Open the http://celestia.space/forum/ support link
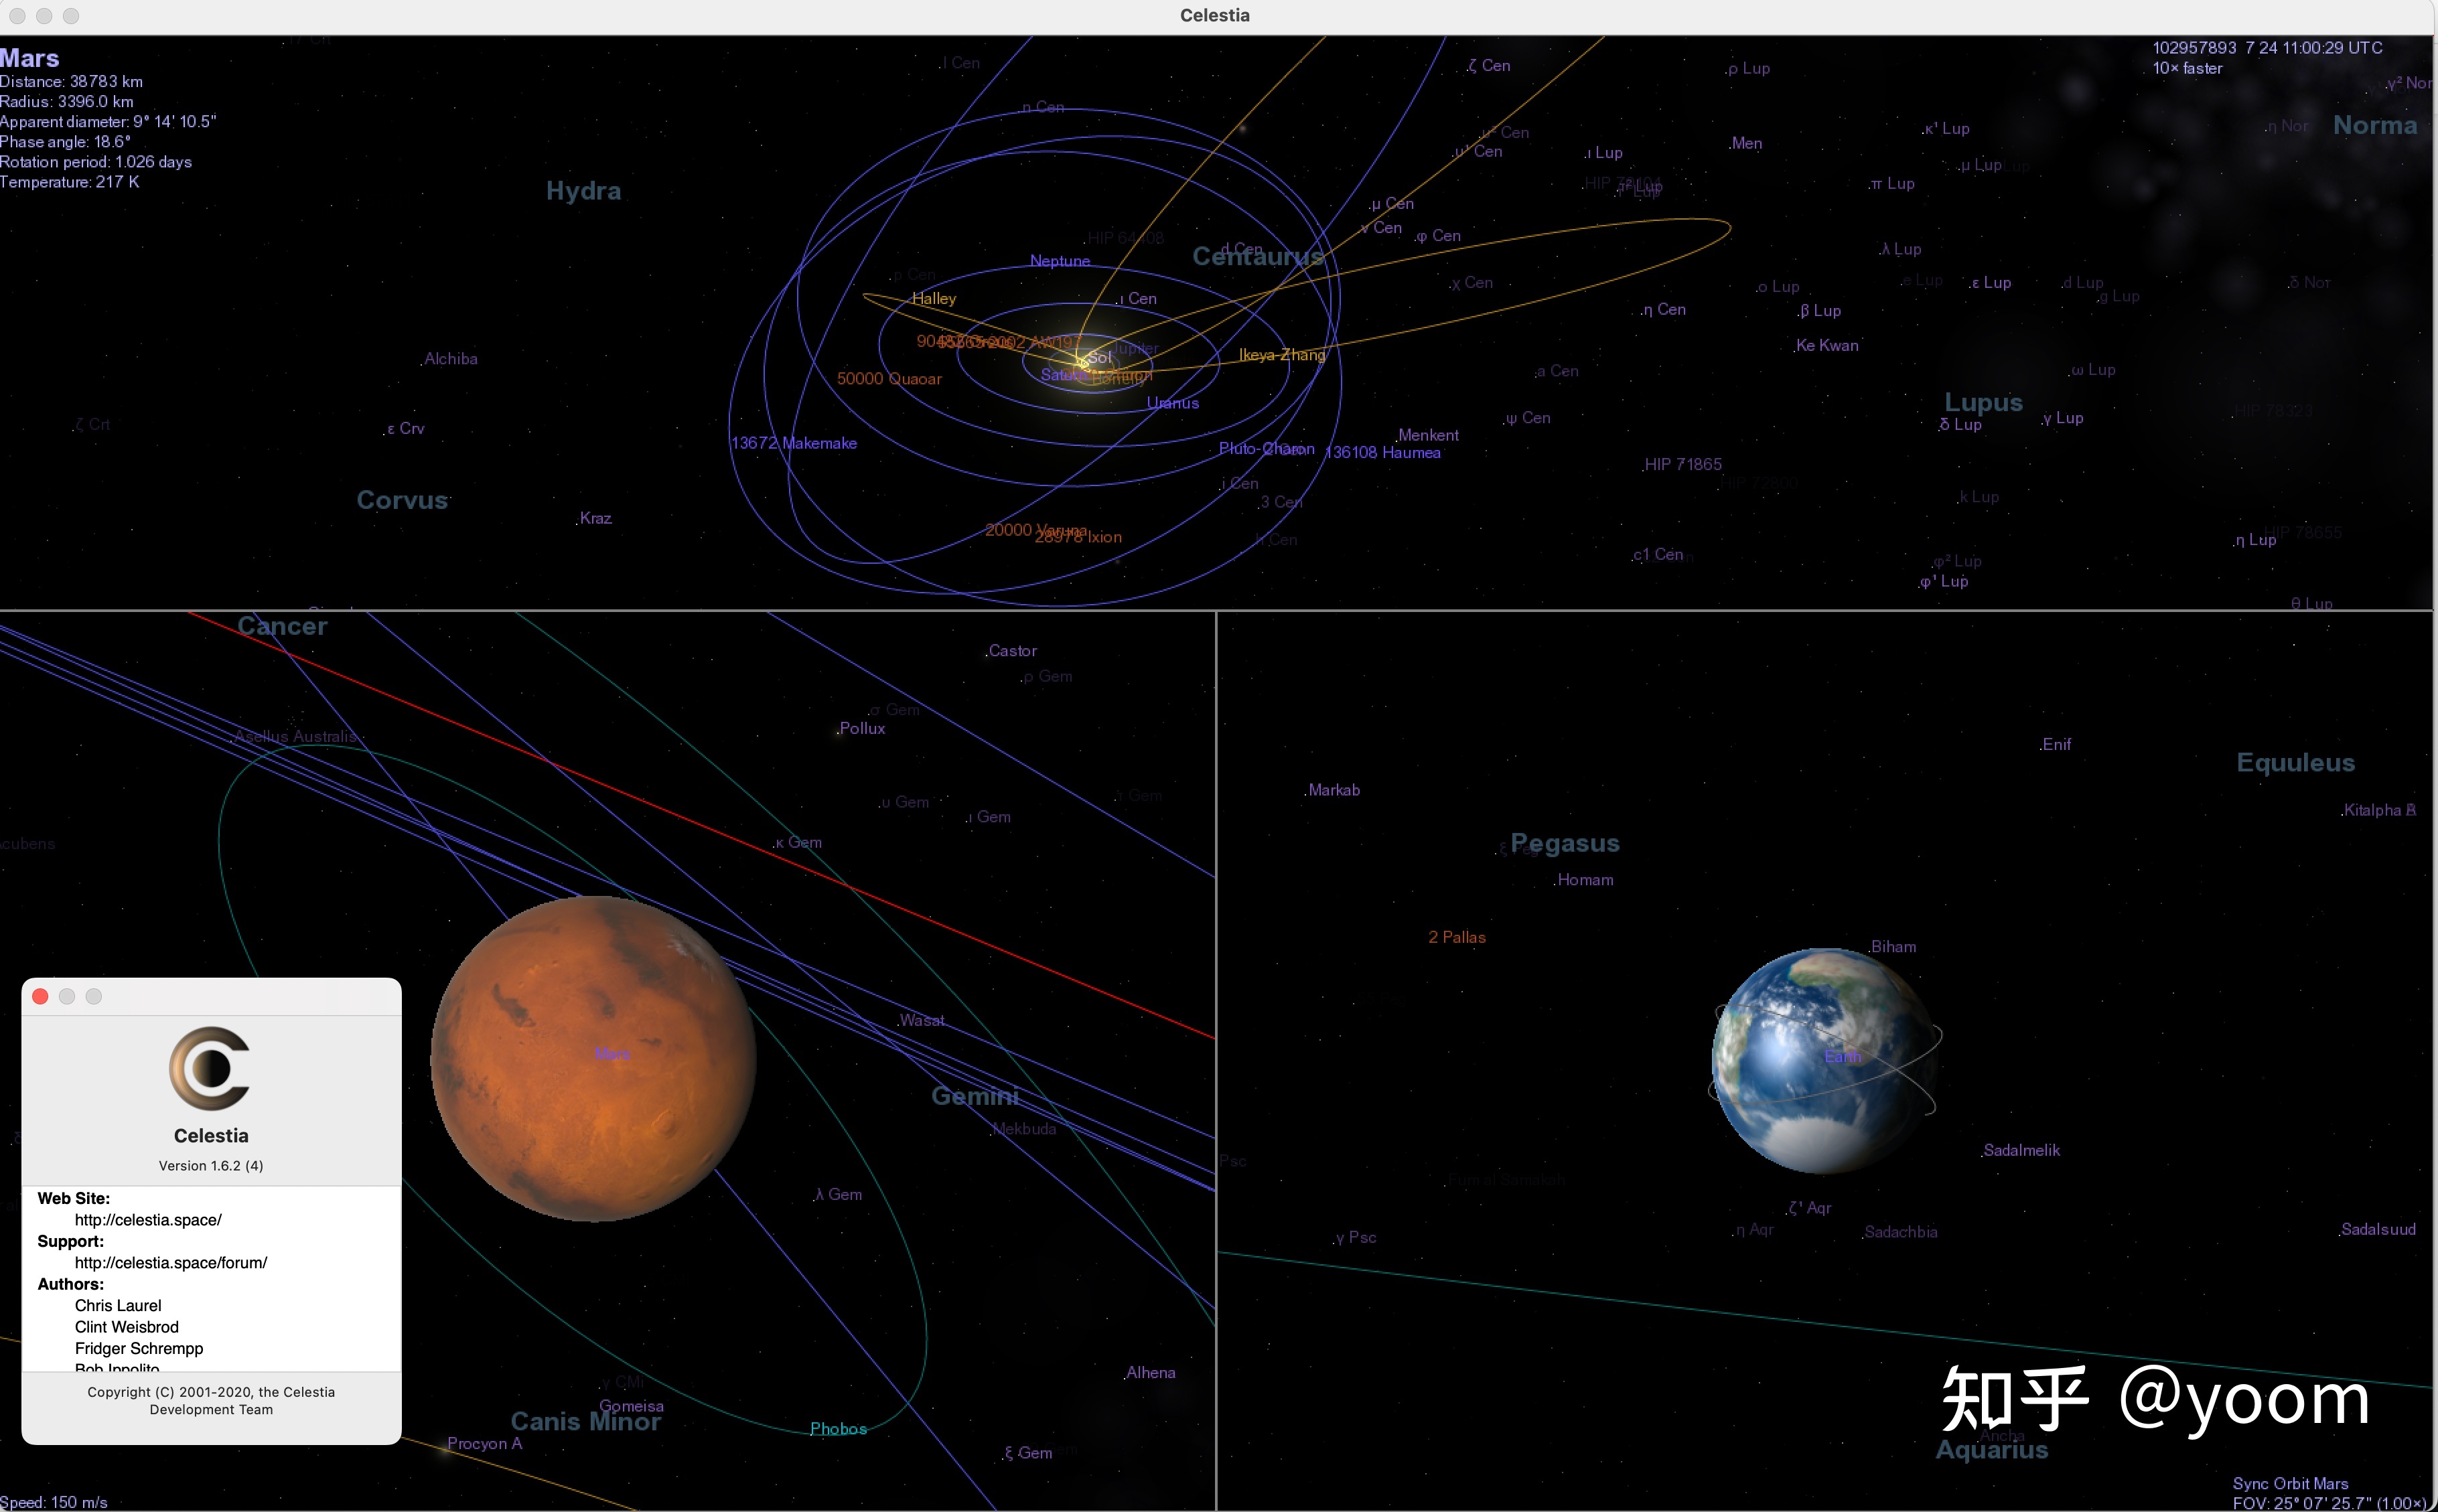The width and height of the screenshot is (2438, 1512). [x=171, y=1263]
